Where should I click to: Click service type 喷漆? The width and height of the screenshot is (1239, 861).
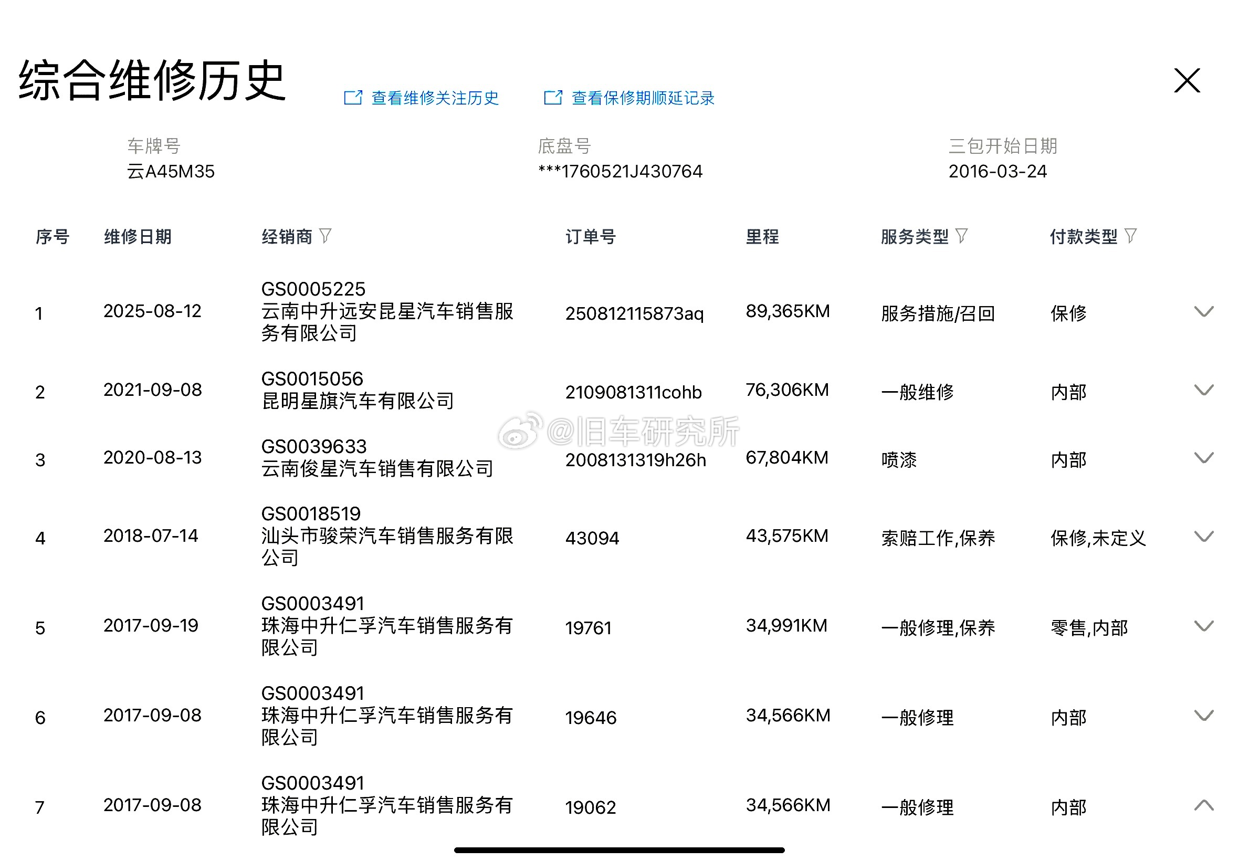(x=899, y=460)
